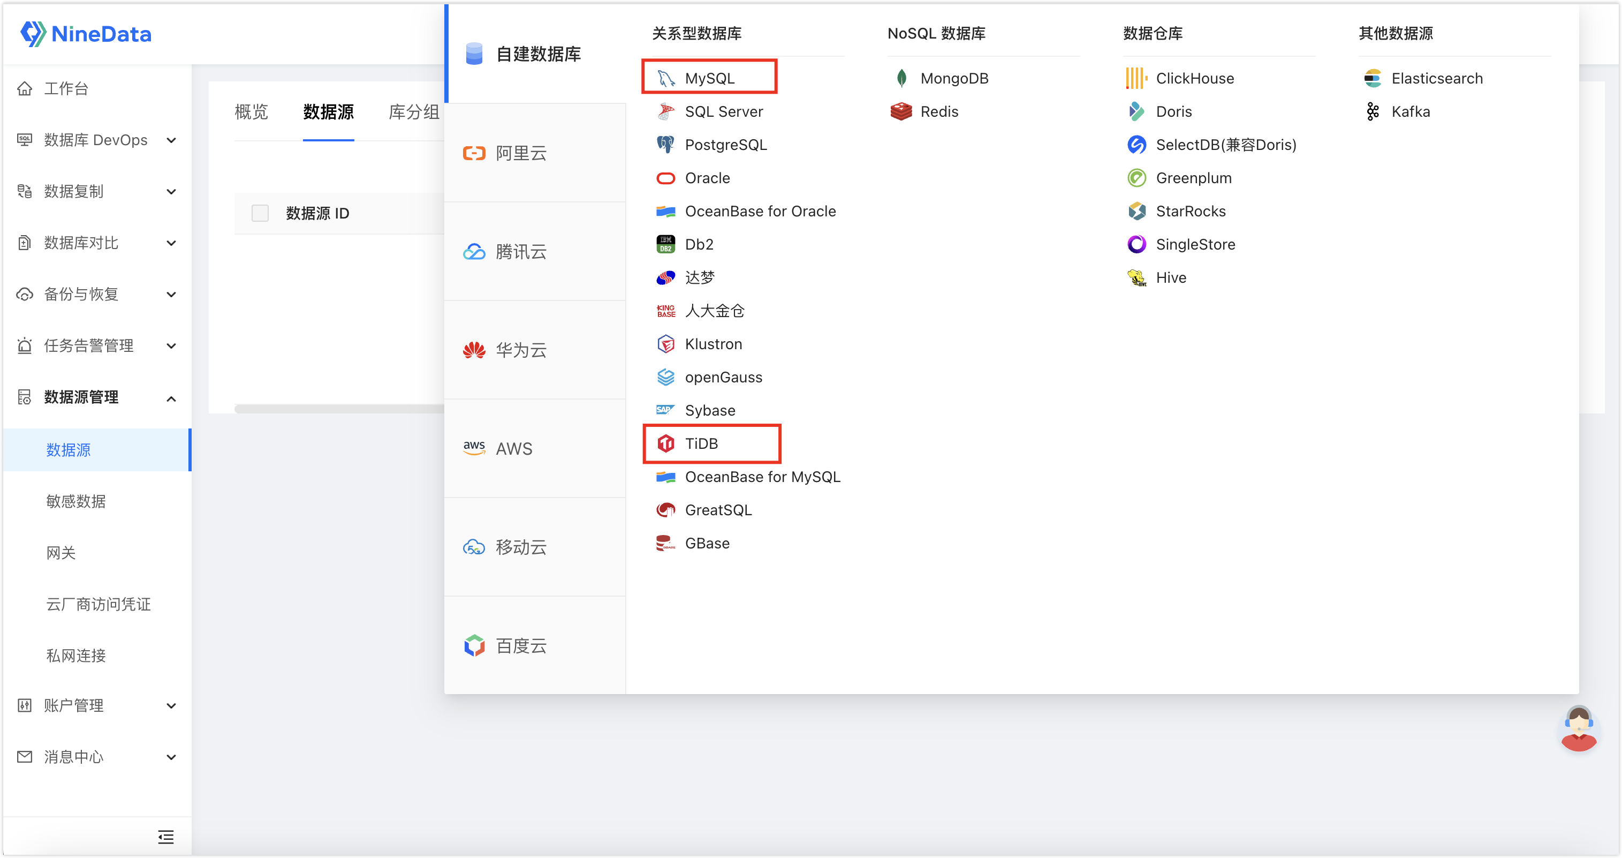This screenshot has width=1622, height=858.
Task: Click the PostgreSQL elephant icon
Action: (x=665, y=145)
